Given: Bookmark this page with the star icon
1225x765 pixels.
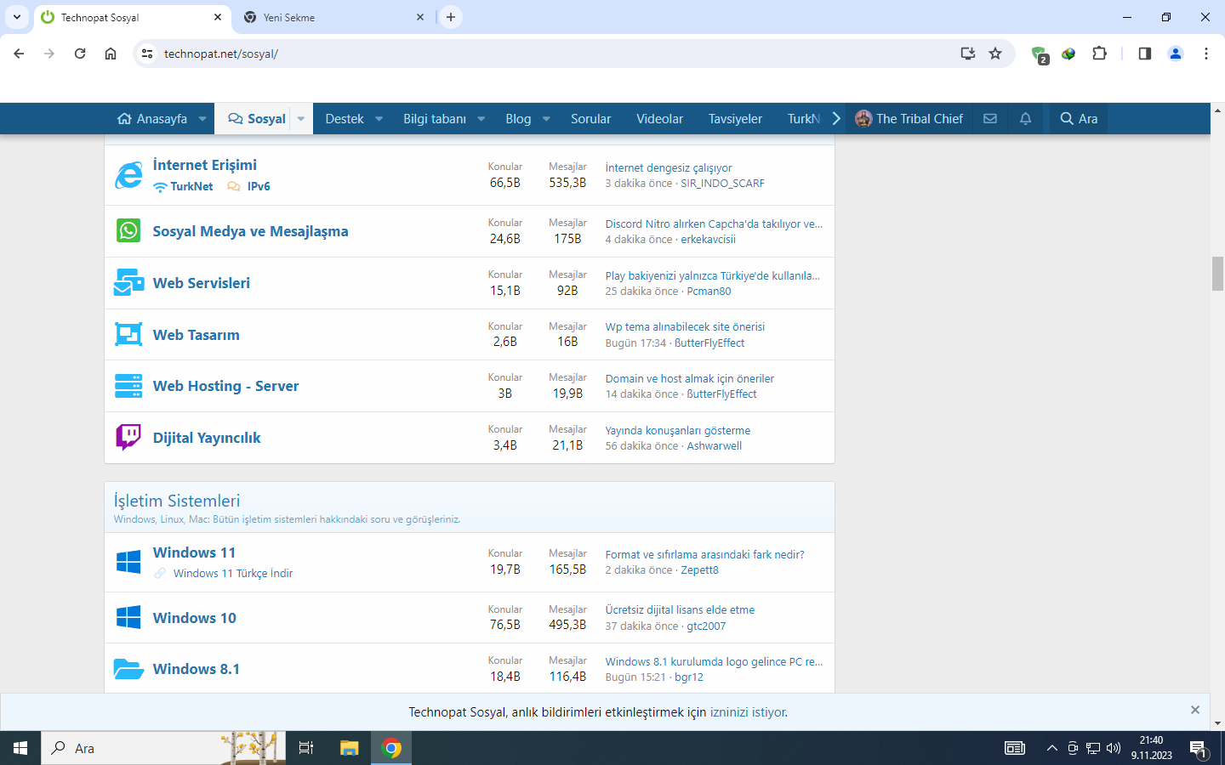Looking at the screenshot, I should (995, 54).
